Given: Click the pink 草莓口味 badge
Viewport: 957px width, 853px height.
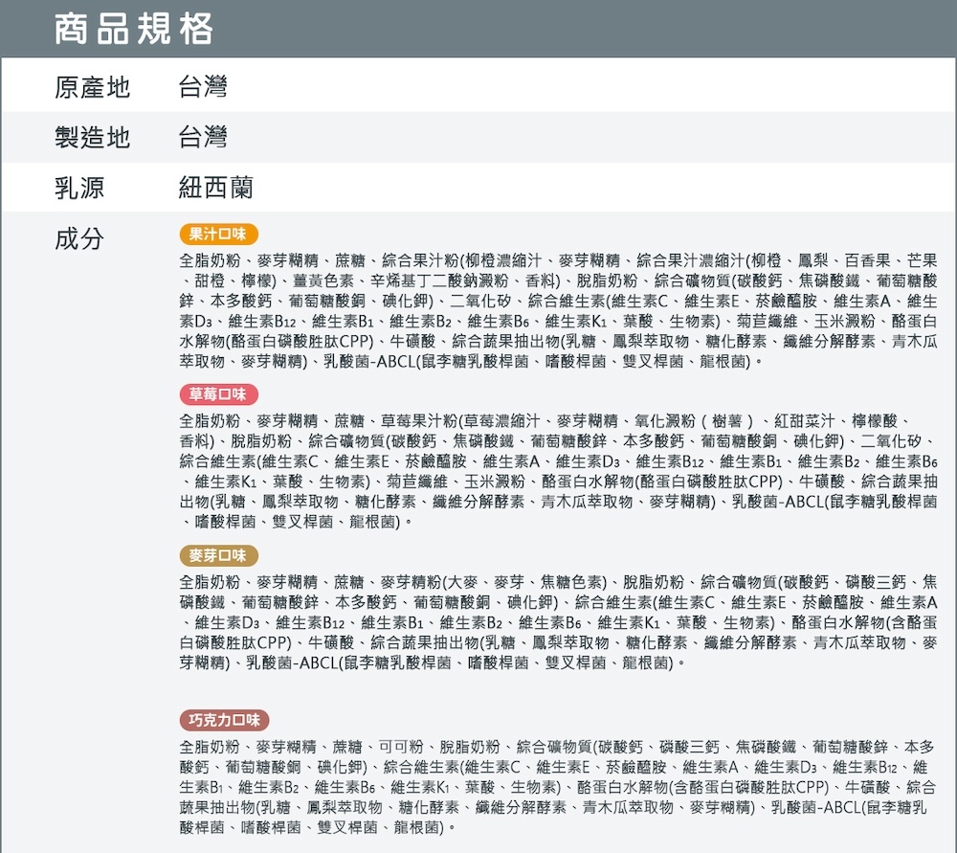Looking at the screenshot, I should (x=218, y=394).
